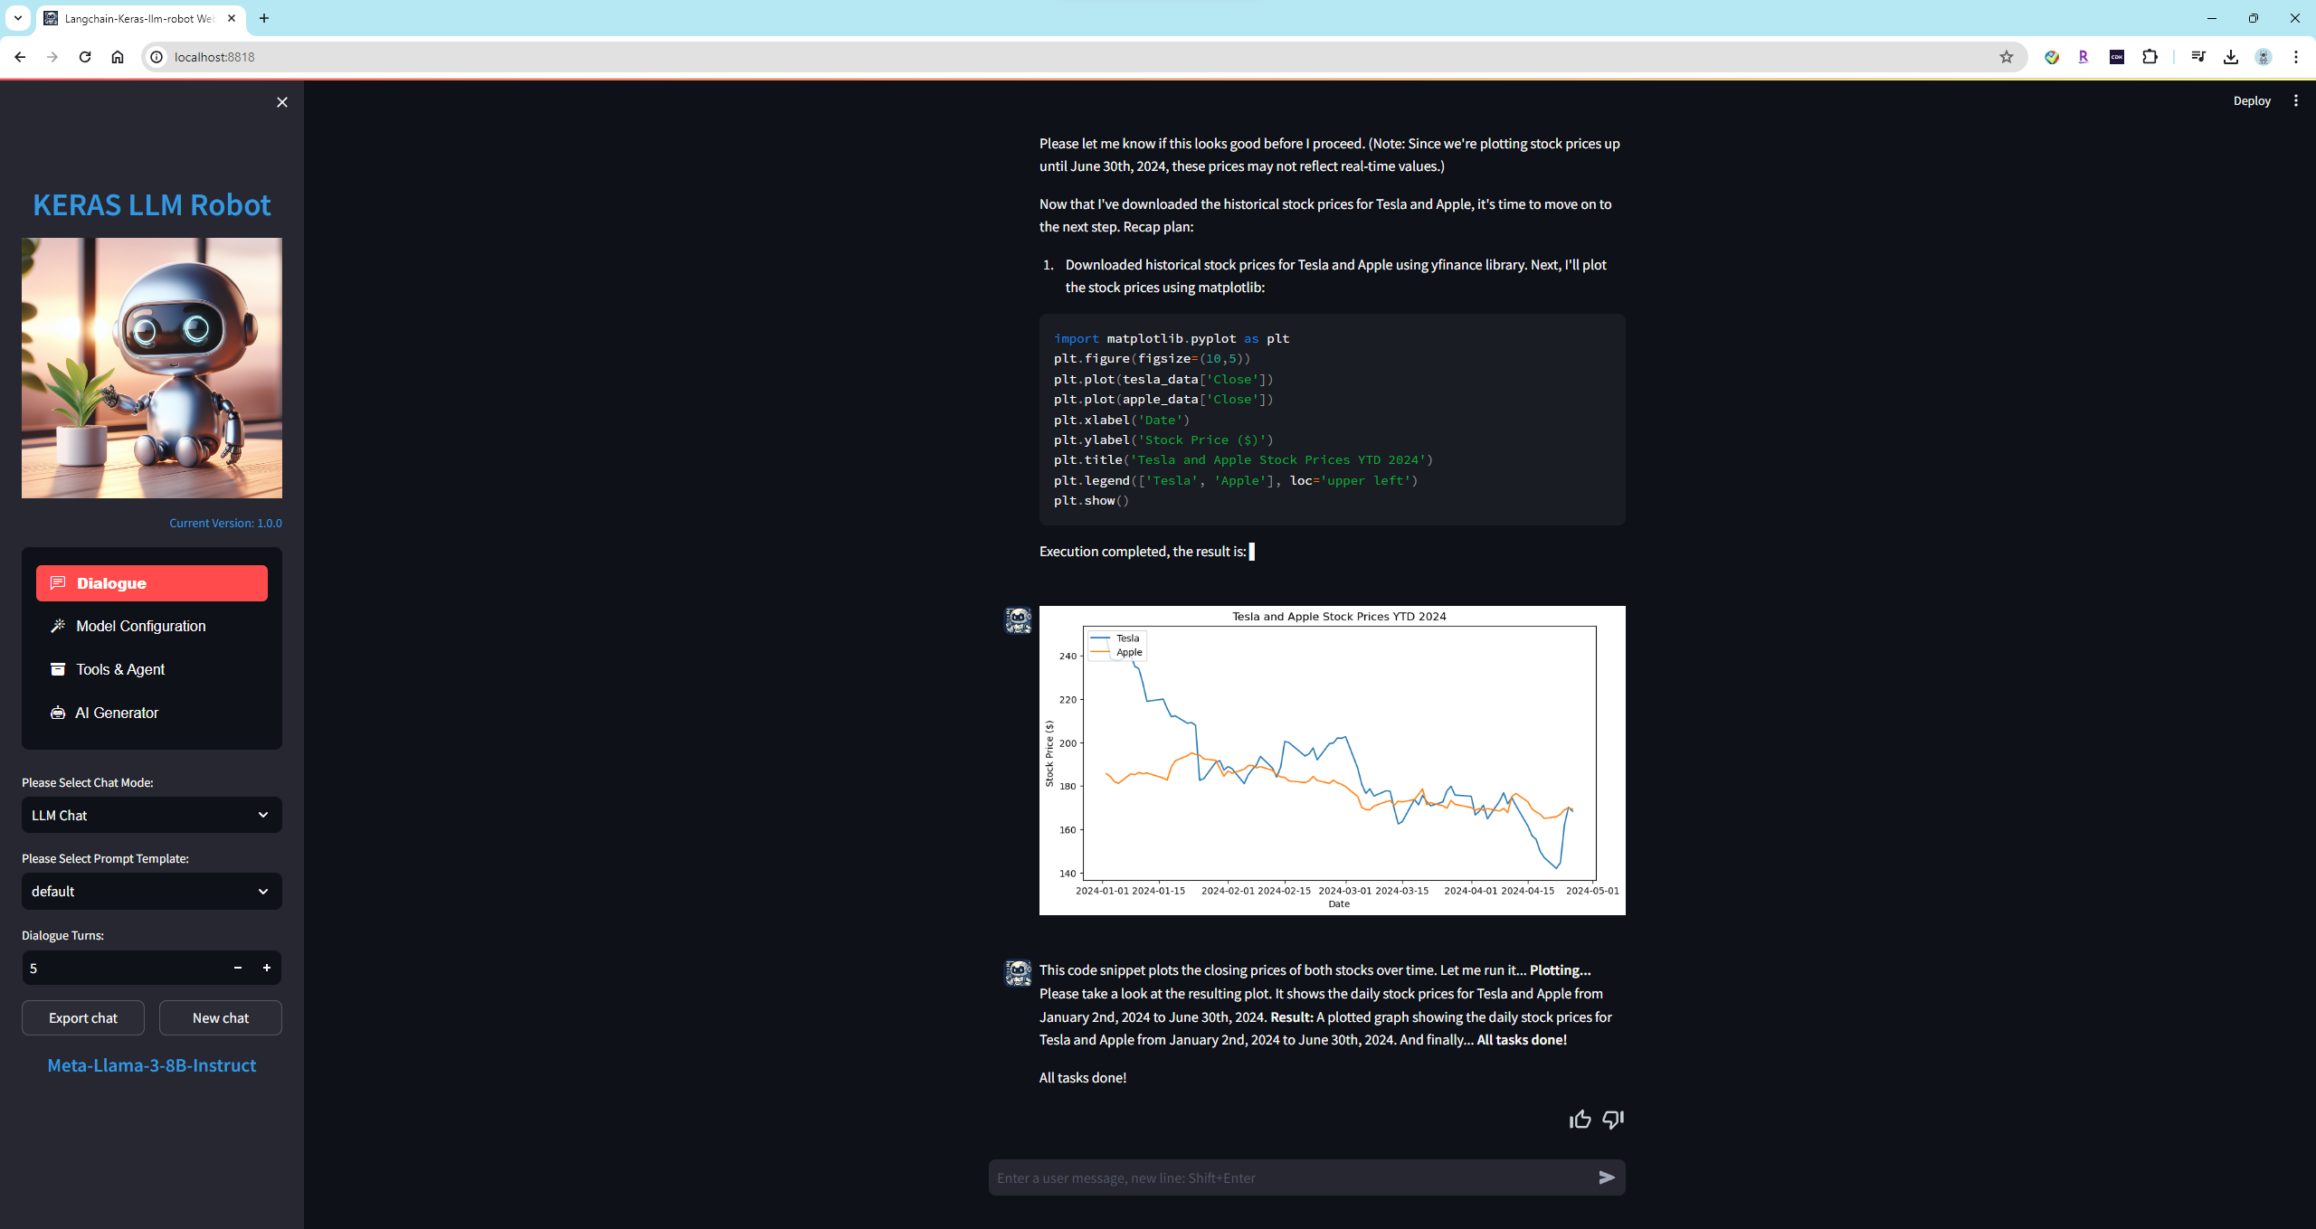Viewport: 2316px width, 1229px height.
Task: Bookmark this page with star icon
Action: tap(2006, 57)
